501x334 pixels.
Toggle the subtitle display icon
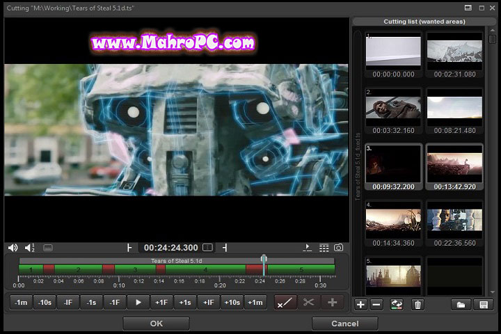(48, 248)
